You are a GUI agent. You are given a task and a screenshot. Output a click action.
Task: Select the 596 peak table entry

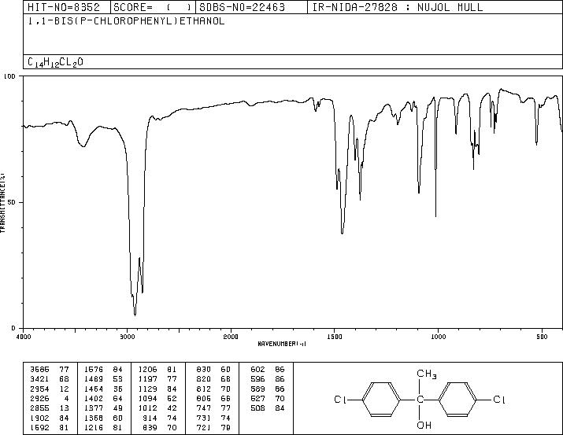268,379
